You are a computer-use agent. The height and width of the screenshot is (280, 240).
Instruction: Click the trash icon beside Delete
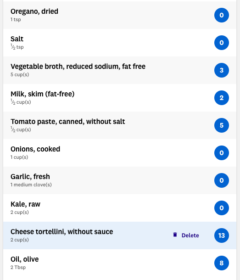175,235
